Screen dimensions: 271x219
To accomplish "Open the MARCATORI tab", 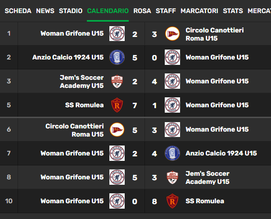I will [199, 11].
